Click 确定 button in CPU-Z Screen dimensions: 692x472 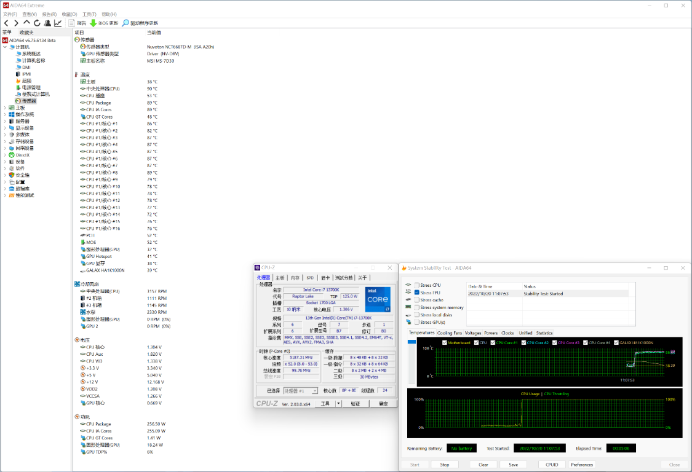383,404
